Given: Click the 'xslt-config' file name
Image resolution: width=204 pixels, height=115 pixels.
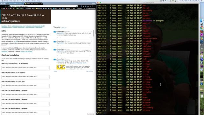Looking at the screenshot, I should (148, 108).
